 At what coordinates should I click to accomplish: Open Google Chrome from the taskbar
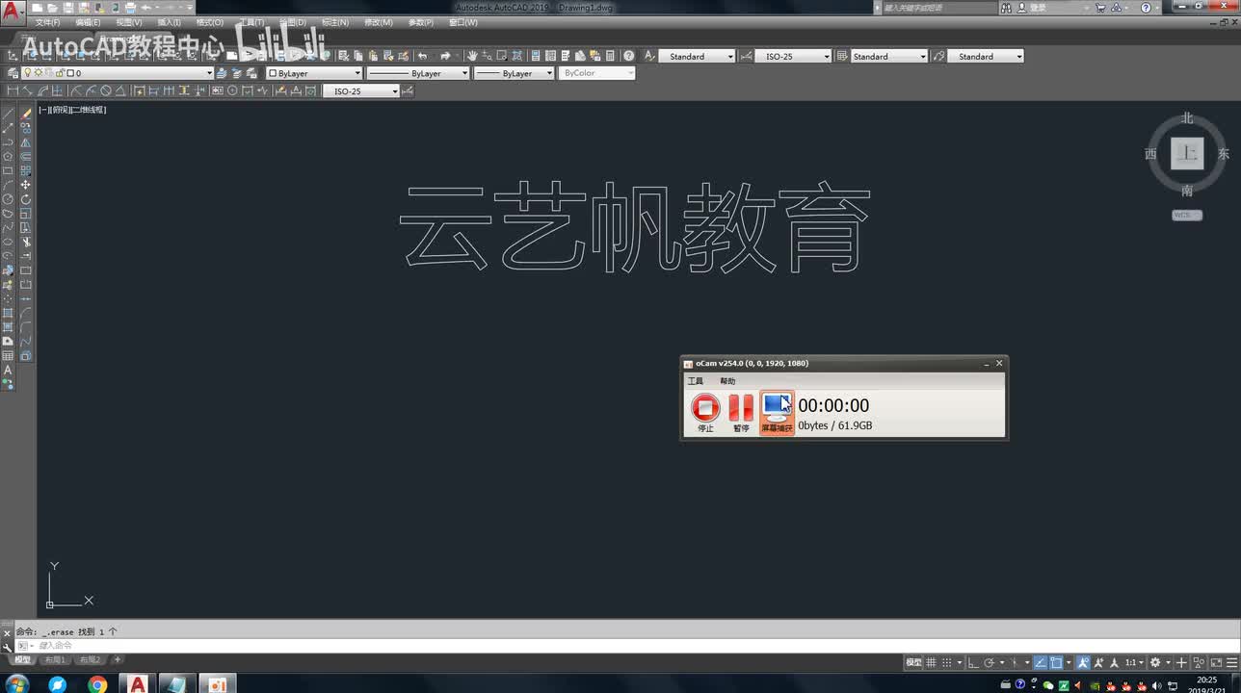[97, 684]
